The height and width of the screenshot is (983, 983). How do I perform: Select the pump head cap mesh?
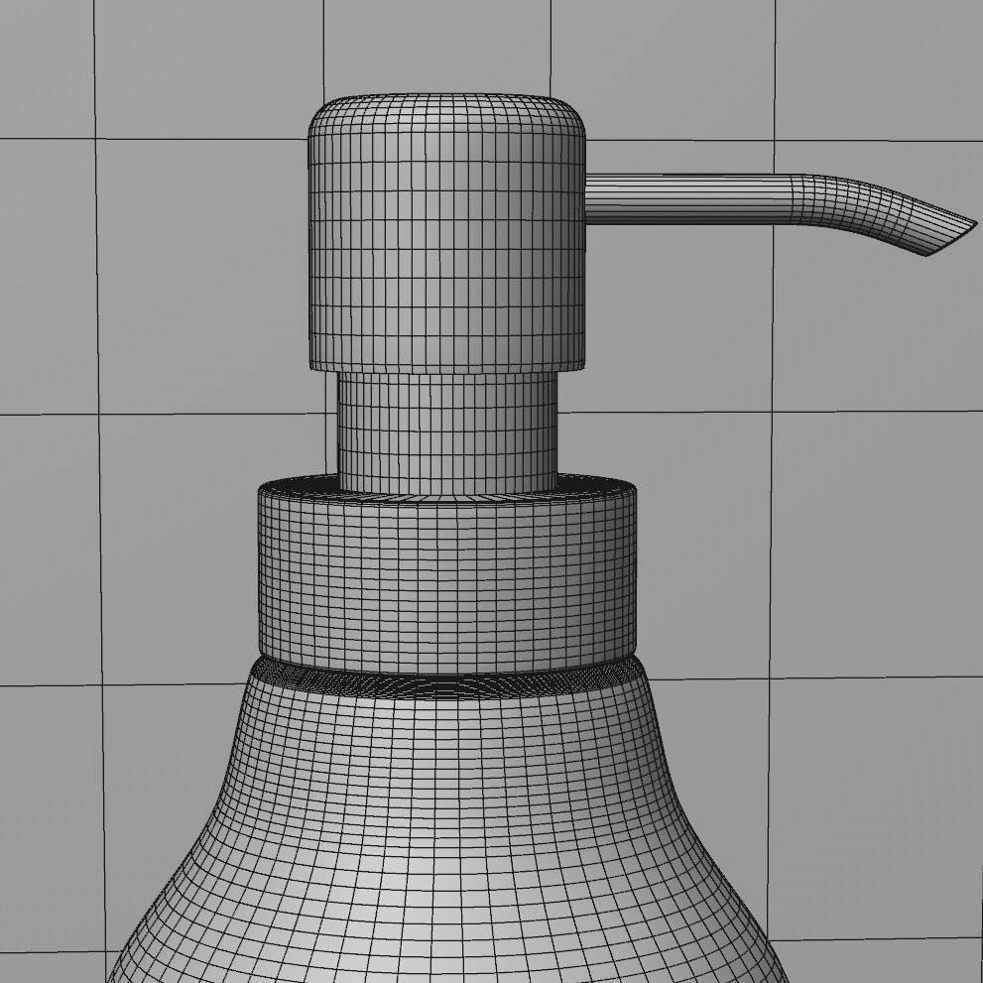[446, 233]
